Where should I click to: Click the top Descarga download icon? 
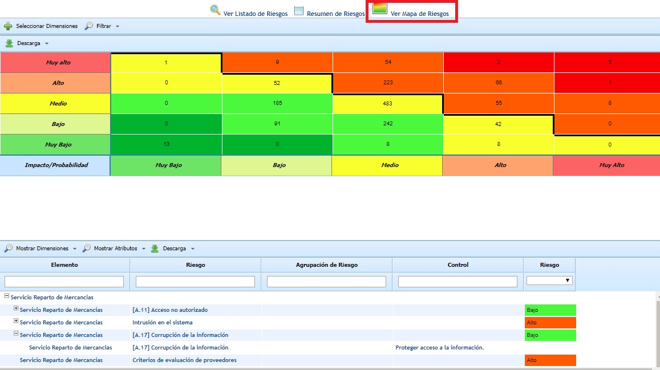tap(9, 43)
